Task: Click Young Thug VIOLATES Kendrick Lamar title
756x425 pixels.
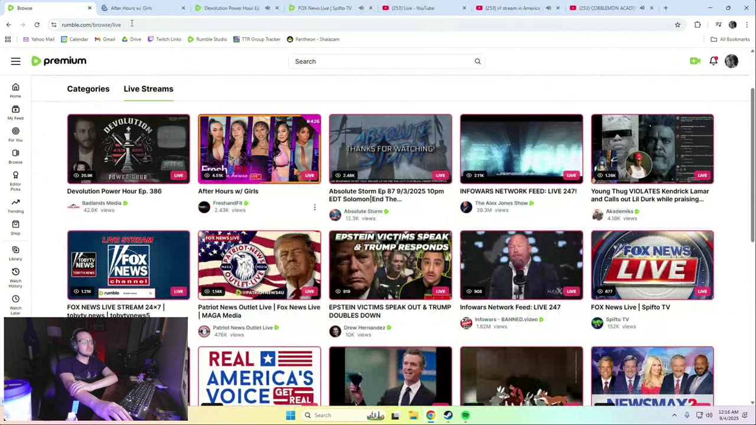Action: pyautogui.click(x=650, y=195)
